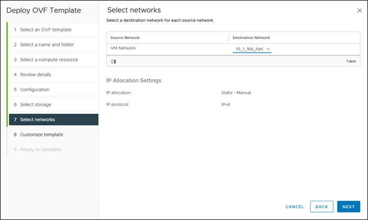368x220 pixels.
Task: Go to step 1 Select an OVF template
Action: tap(53, 30)
